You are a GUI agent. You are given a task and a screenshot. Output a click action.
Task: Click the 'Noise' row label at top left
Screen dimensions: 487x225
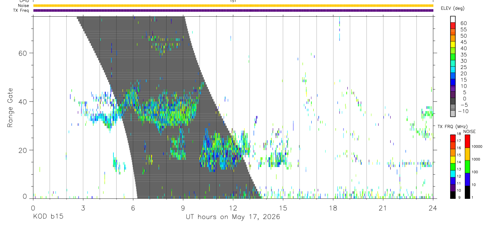[23, 6]
